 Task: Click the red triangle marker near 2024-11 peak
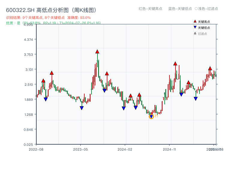pyautogui.click(x=175, y=63)
